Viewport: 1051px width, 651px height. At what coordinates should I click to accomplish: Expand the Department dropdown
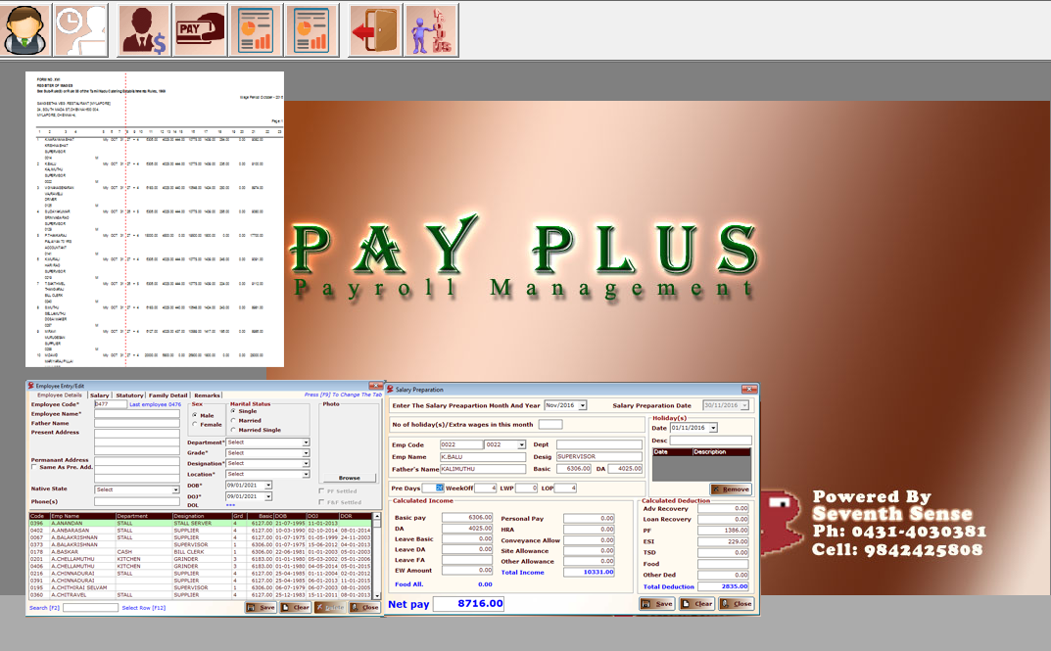(306, 442)
